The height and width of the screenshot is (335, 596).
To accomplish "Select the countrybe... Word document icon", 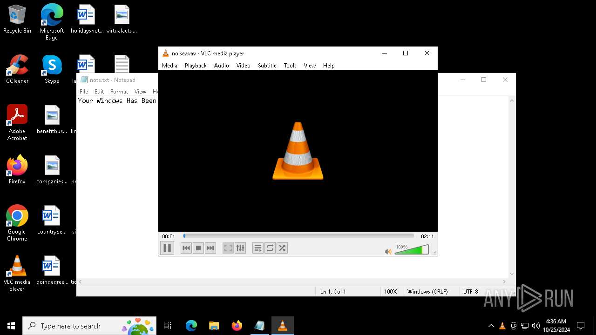I will pyautogui.click(x=52, y=220).
